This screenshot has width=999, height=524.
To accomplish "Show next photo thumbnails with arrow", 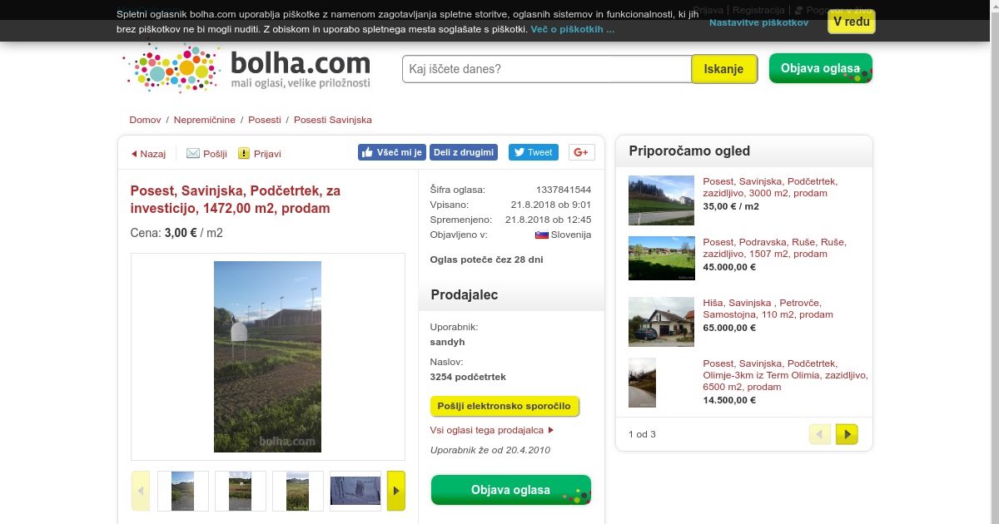I will [x=396, y=491].
